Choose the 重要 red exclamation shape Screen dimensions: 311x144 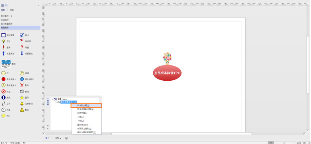(x=3, y=47)
